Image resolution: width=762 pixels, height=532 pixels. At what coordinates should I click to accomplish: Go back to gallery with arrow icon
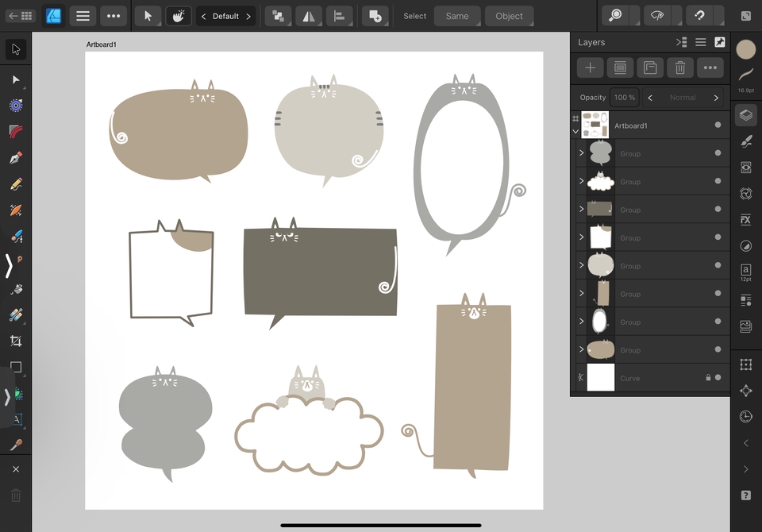pos(21,16)
